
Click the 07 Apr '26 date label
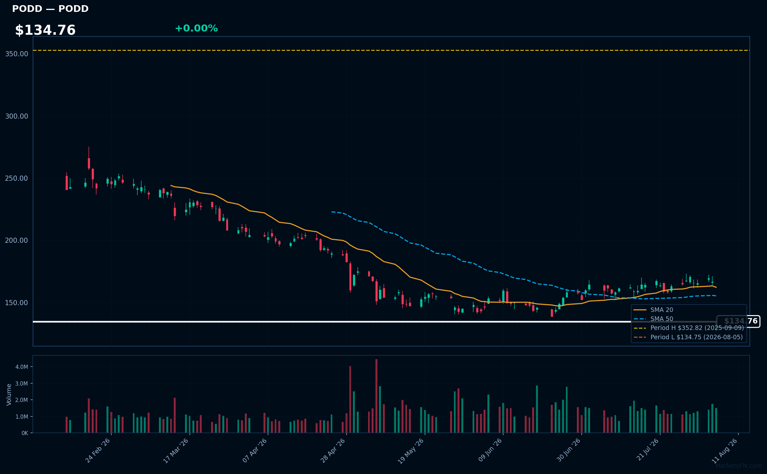(x=254, y=451)
